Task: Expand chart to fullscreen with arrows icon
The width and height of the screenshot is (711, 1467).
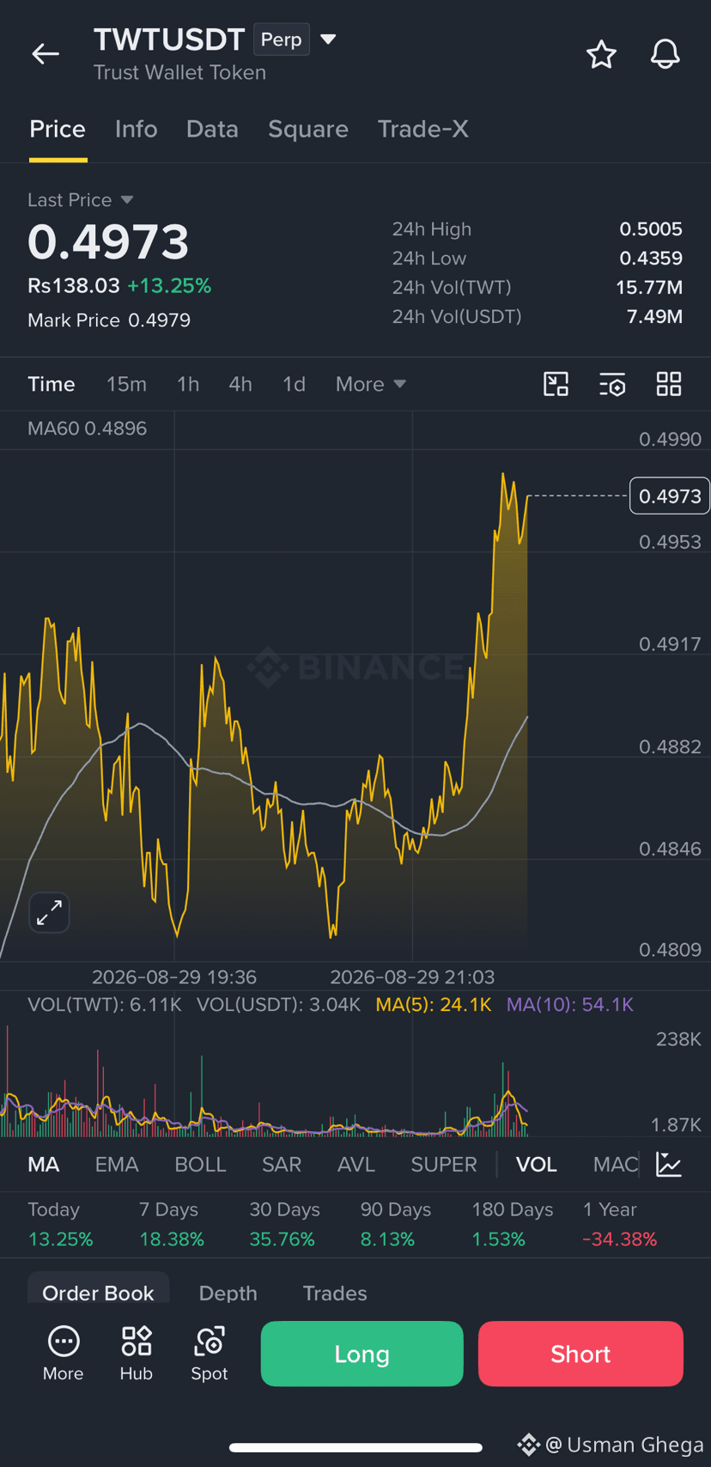Action: point(49,912)
